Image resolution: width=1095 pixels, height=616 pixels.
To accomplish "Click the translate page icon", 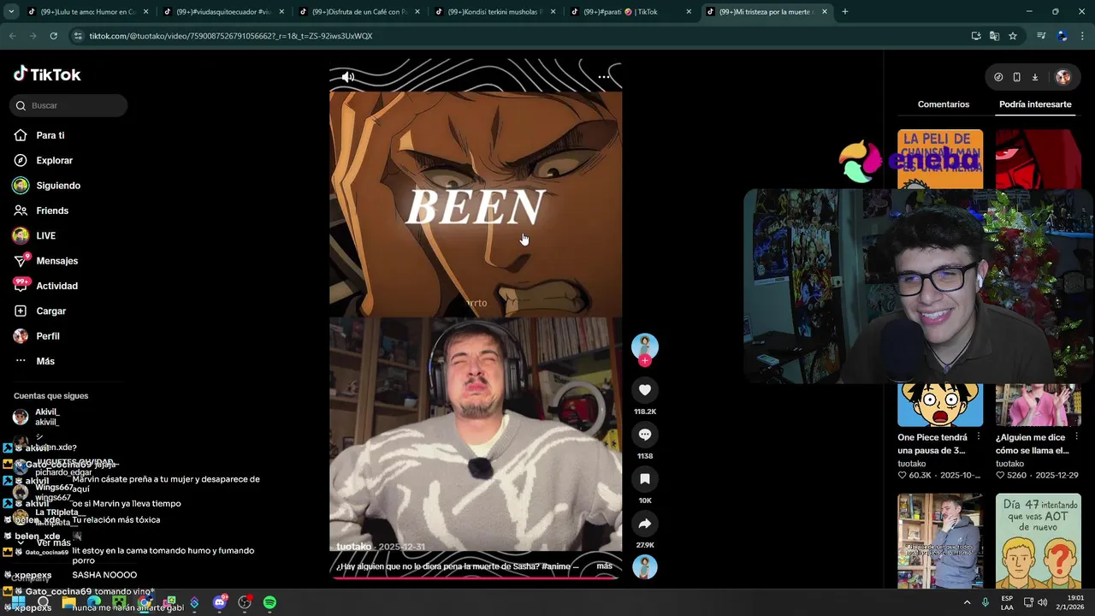I will pyautogui.click(x=994, y=36).
